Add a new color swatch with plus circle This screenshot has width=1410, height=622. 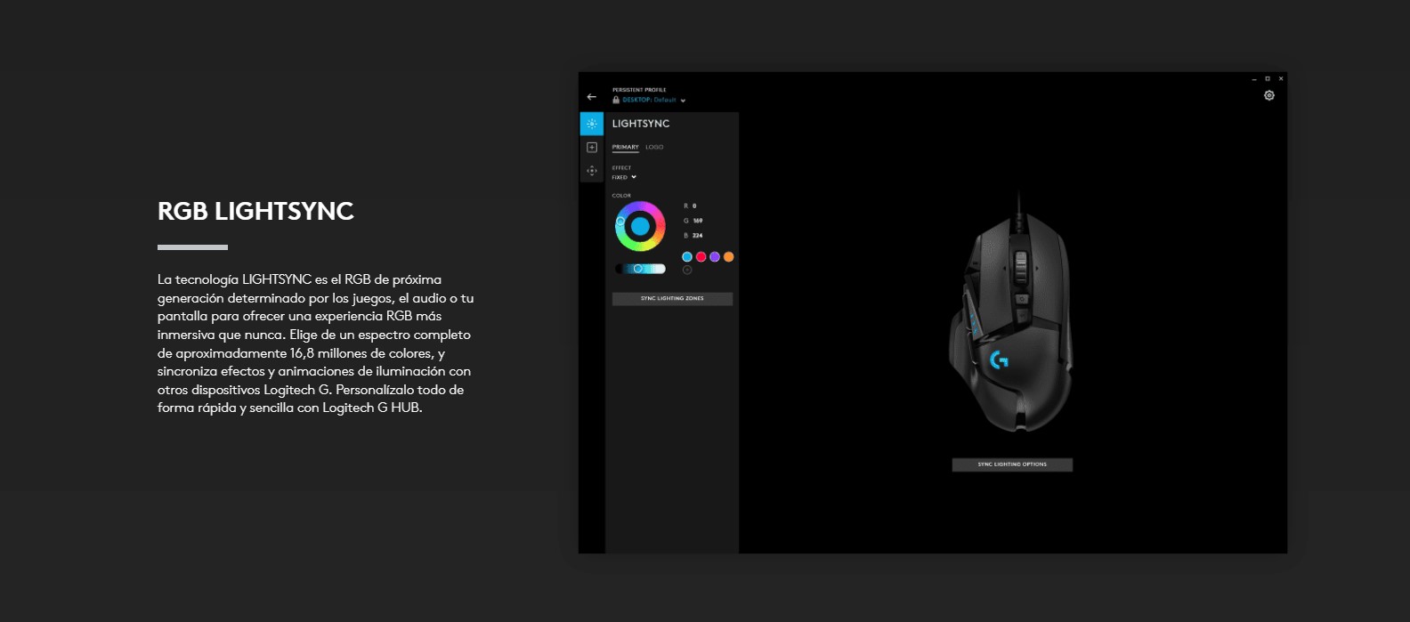687,271
